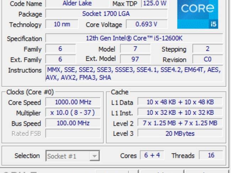This screenshot has height=173, width=231.
Task: Select the Core Voltage value field
Action: click(x=147, y=25)
